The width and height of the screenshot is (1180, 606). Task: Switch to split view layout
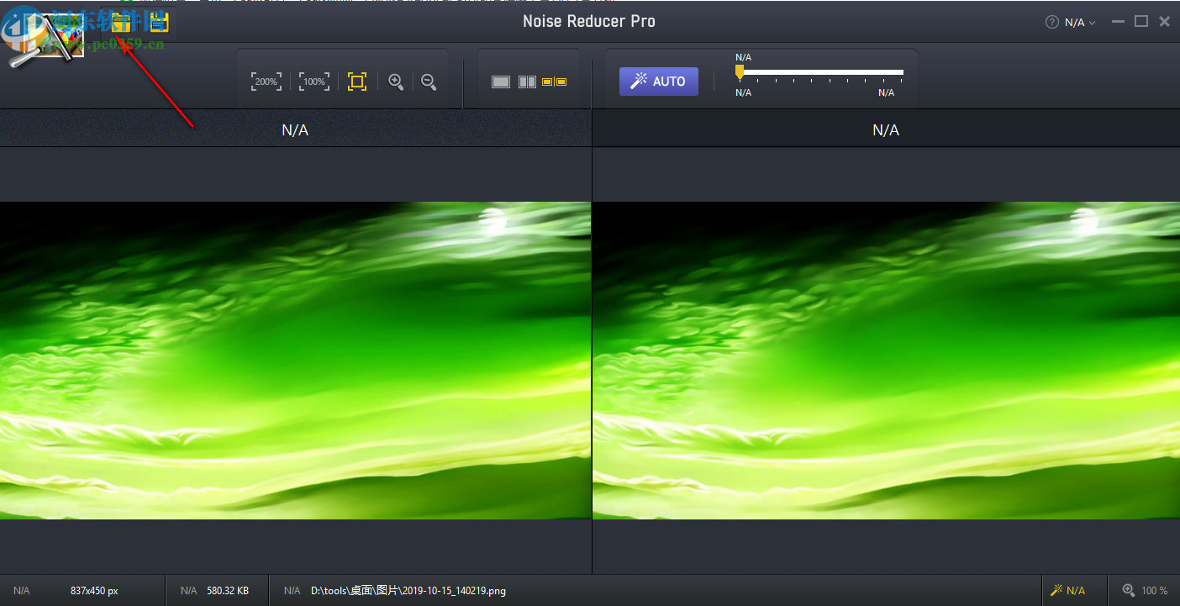coord(527,82)
